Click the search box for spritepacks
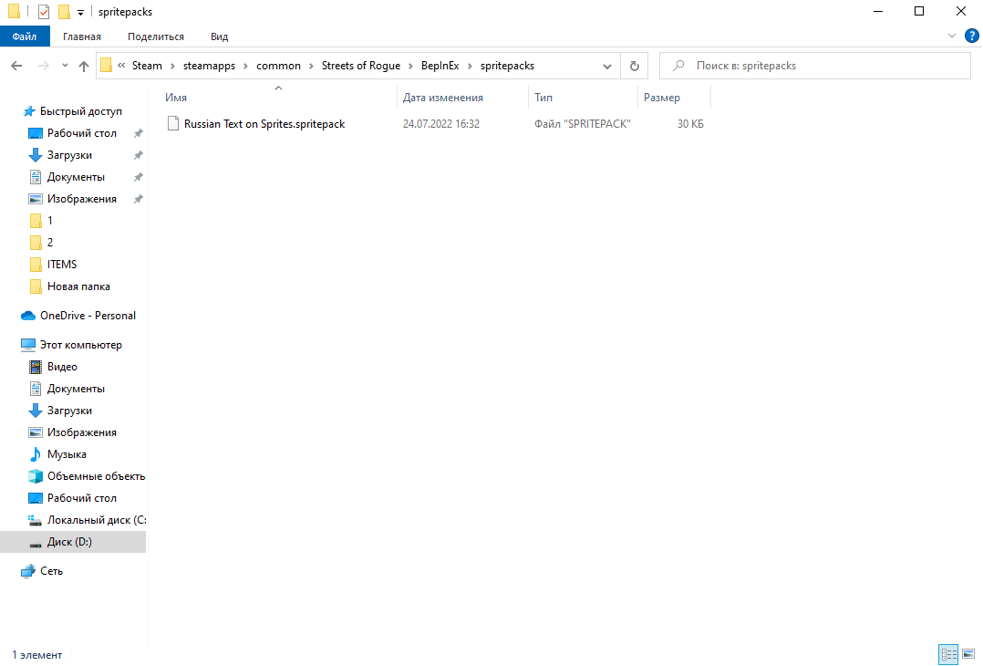The image size is (983, 666). 815,66
